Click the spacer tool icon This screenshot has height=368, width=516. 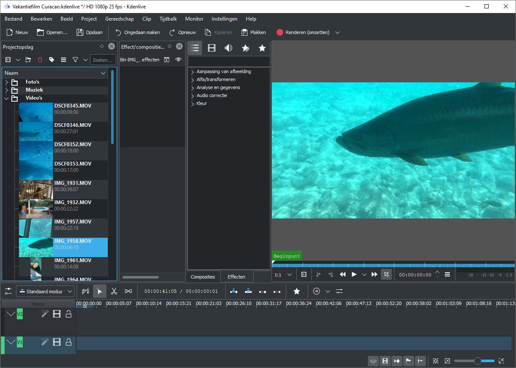tap(128, 291)
